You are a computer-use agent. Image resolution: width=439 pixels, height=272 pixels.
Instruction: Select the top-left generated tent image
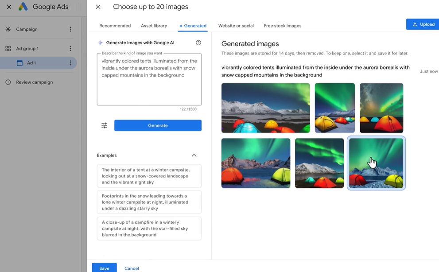tap(265, 108)
